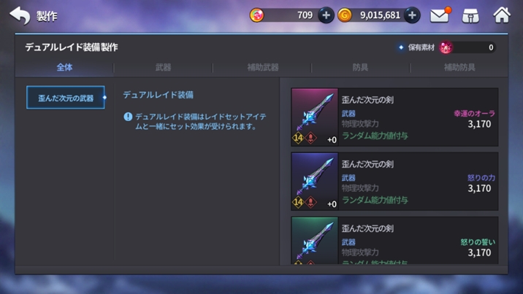Screen dimensions: 523x294
Task: Open the mailbox envelope icon
Action: click(440, 15)
